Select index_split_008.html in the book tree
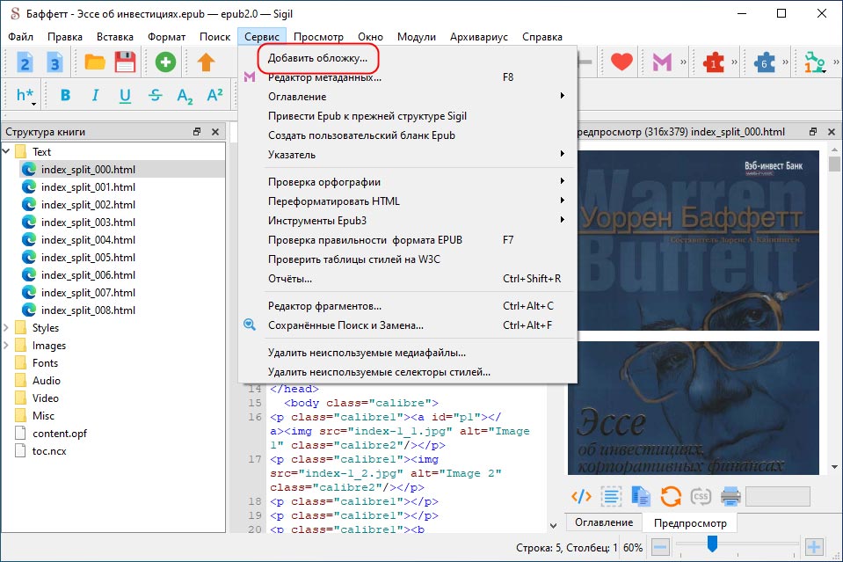This screenshot has height=562, width=843. [88, 310]
